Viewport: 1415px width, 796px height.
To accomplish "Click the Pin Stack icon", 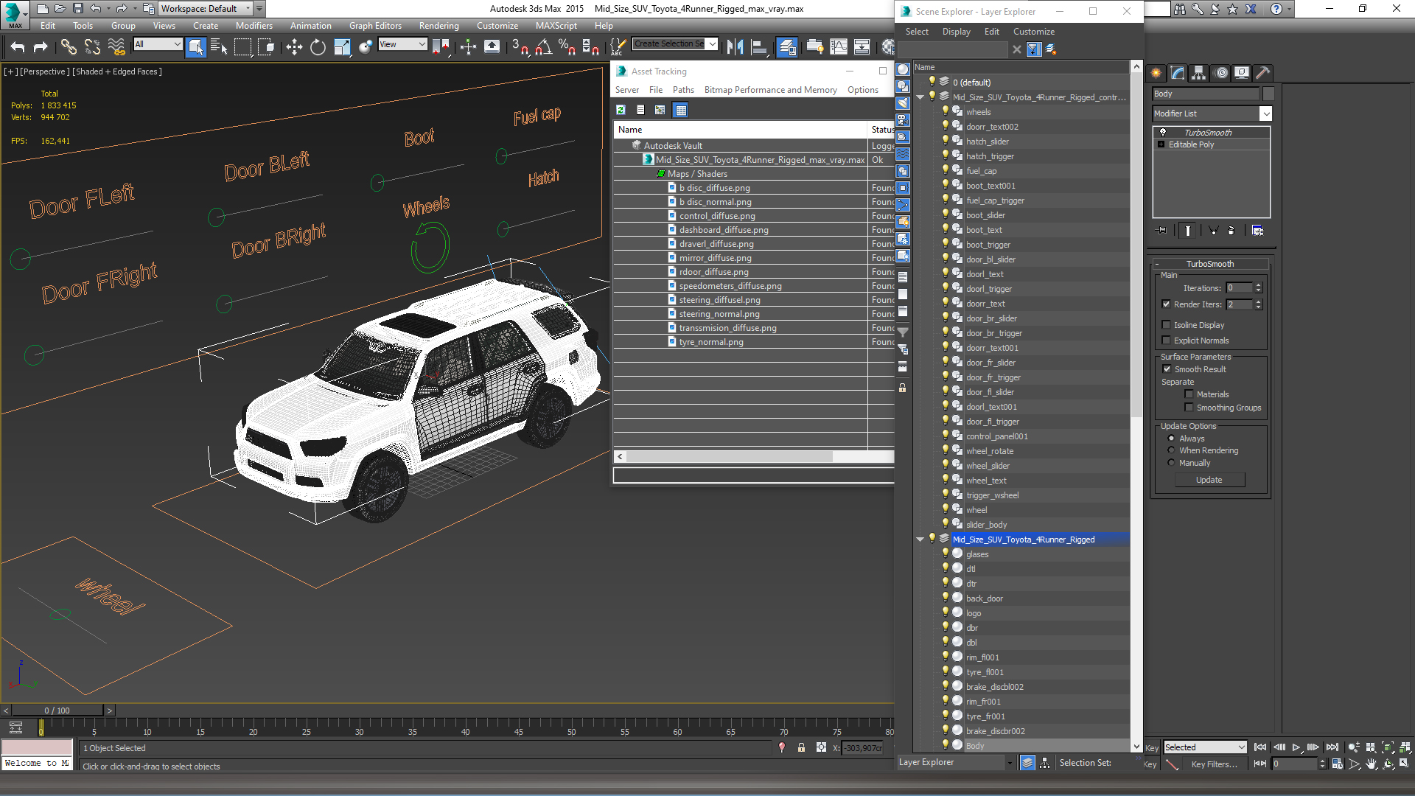I will pyautogui.click(x=1162, y=231).
